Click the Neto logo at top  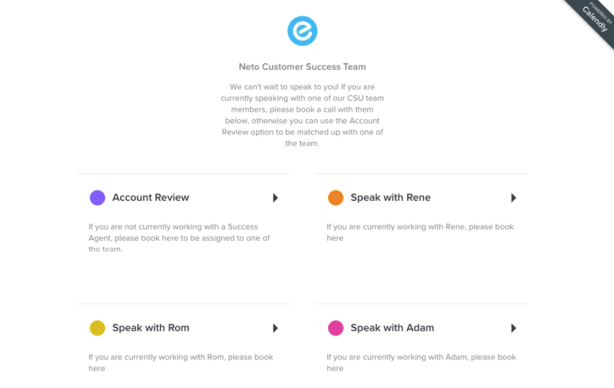click(302, 31)
